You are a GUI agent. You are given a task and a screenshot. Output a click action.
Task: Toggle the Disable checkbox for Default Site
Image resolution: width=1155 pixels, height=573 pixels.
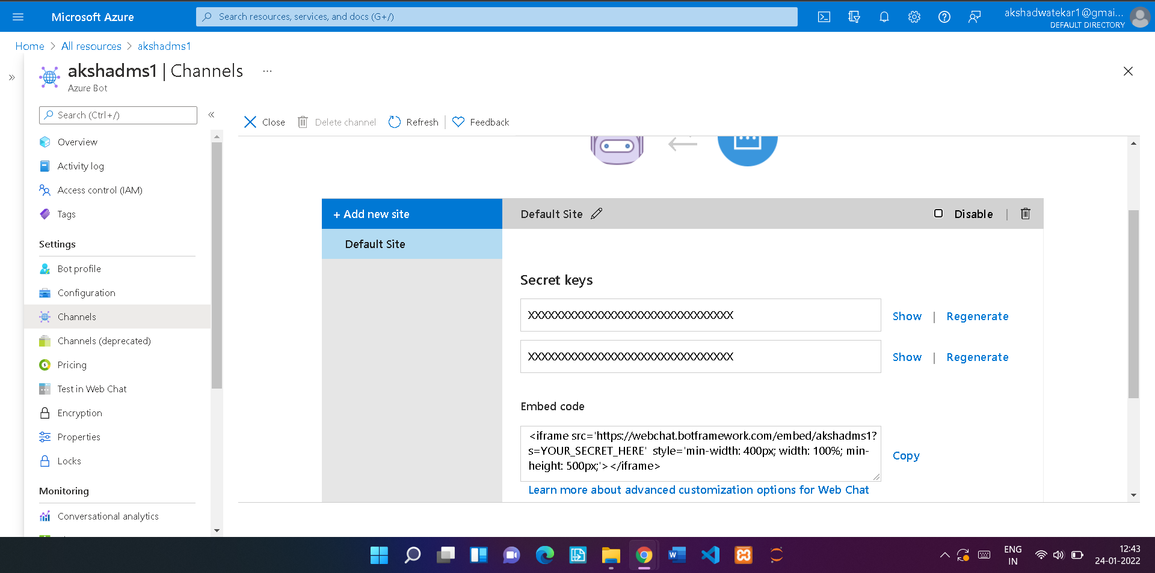point(938,214)
